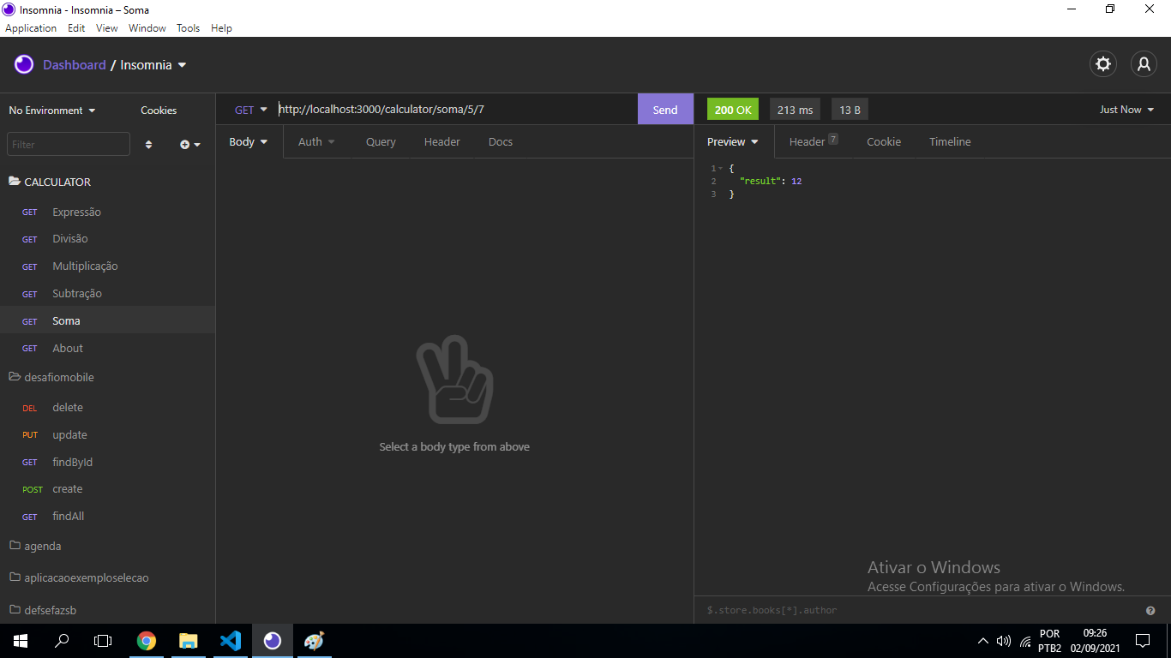This screenshot has width=1171, height=658.
Task: Open the Tools menu
Action: [x=188, y=28]
